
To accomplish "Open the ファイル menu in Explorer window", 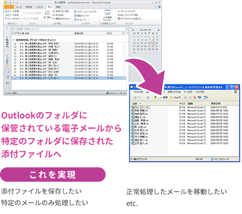I will point(138,92).
